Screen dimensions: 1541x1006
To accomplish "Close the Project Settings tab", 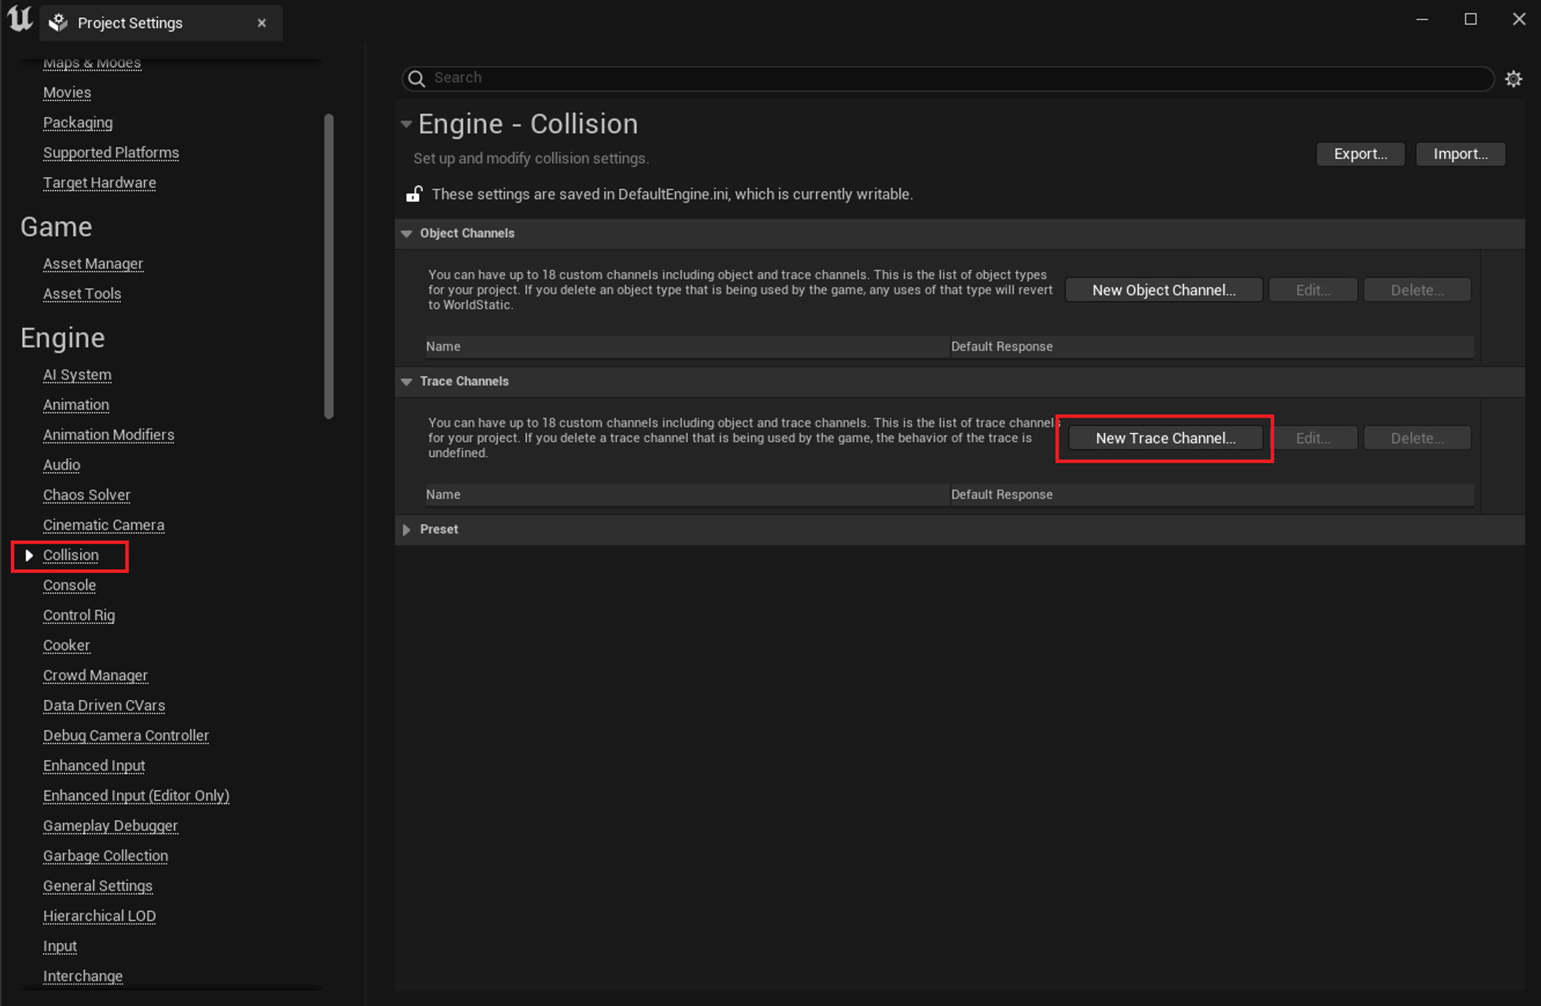I will pyautogui.click(x=262, y=23).
